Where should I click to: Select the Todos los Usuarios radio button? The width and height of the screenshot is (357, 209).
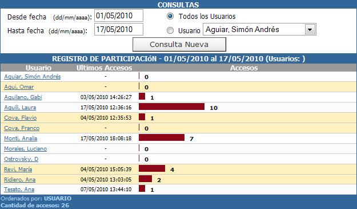[170, 16]
